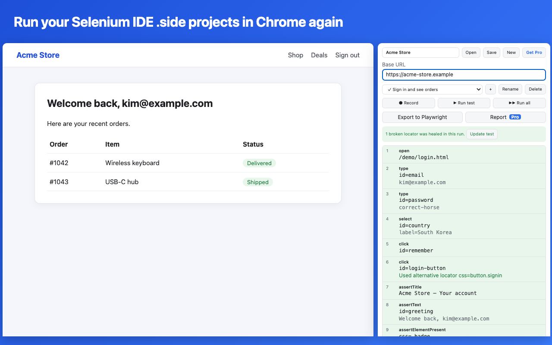The height and width of the screenshot is (345, 552).
Task: Save the current project
Action: pos(492,53)
